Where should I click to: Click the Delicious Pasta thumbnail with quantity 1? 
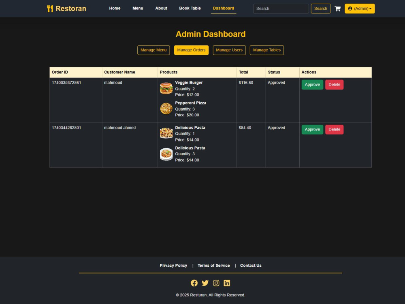click(166, 133)
